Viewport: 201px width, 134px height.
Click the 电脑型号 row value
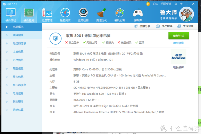pos(108,54)
